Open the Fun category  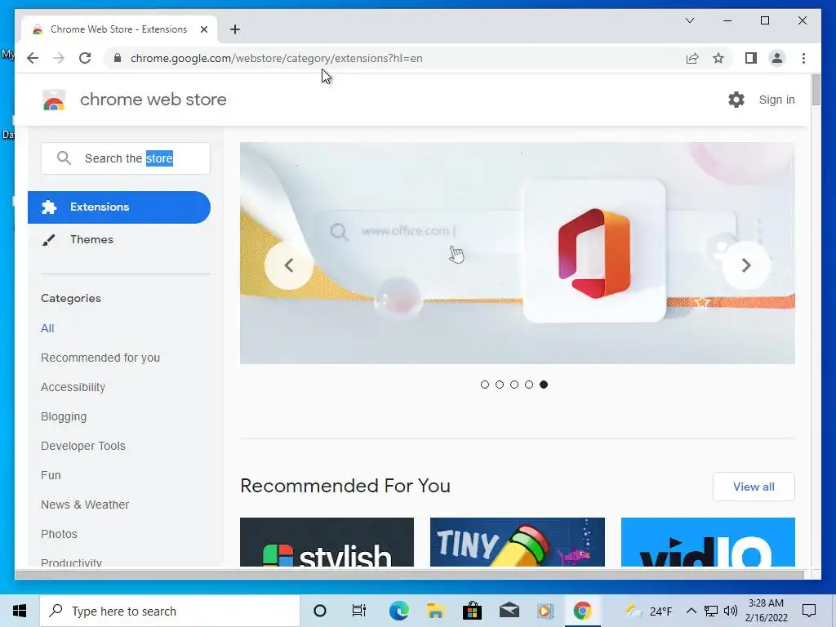click(51, 475)
